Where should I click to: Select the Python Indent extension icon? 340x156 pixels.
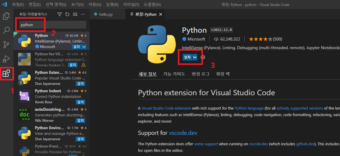pyautogui.click(x=24, y=96)
